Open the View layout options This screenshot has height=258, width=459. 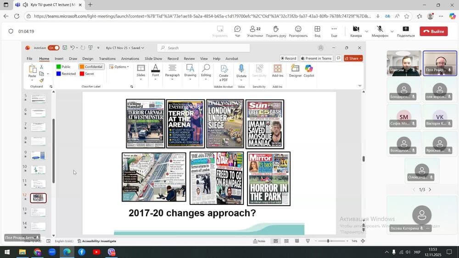pyautogui.click(x=317, y=31)
